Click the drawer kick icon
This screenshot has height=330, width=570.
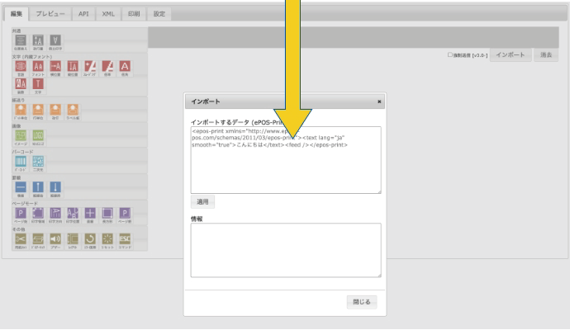pyautogui.click(x=38, y=238)
